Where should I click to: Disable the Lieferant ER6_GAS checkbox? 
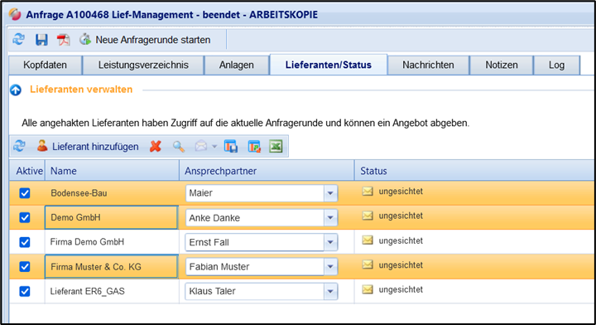coord(25,292)
